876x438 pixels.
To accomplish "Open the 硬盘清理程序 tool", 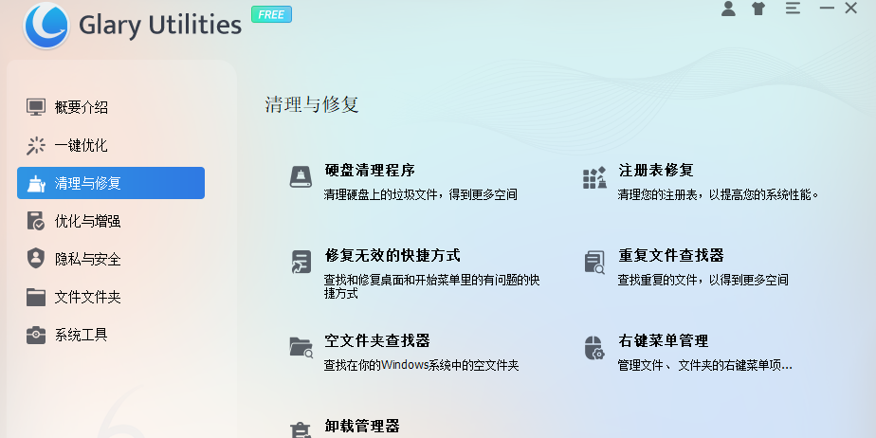I will (370, 170).
